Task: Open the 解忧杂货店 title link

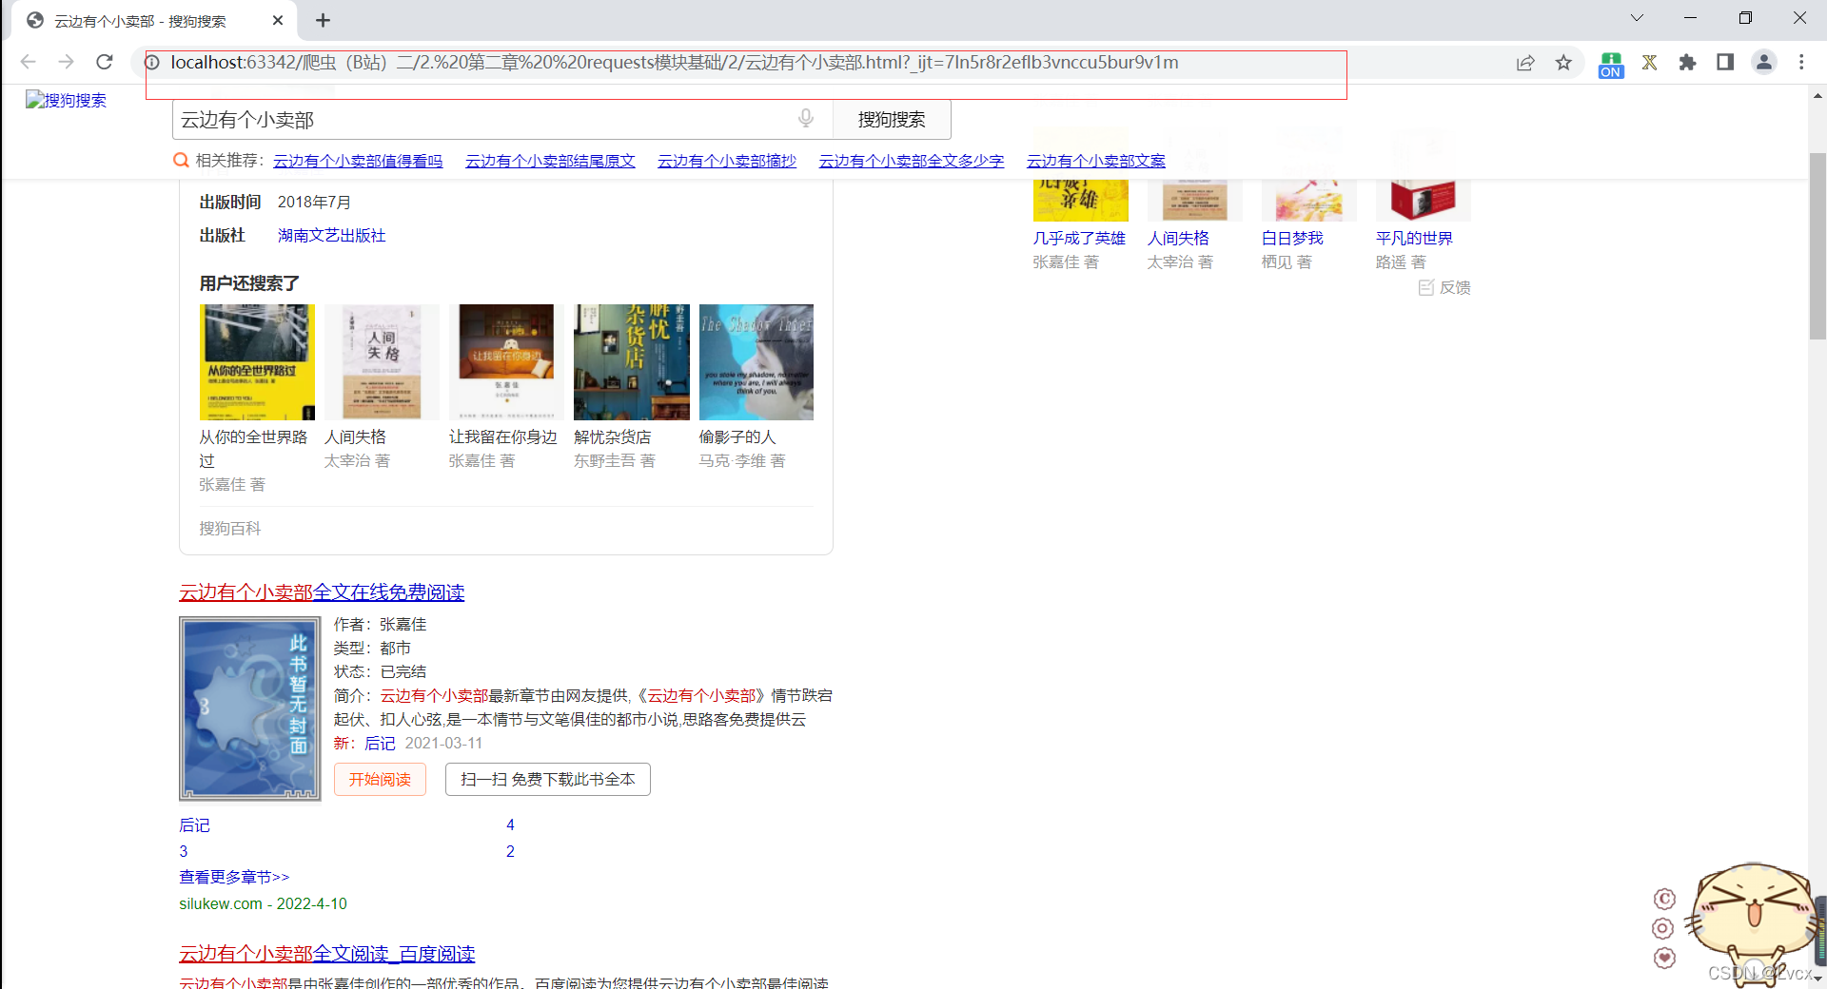Action: (613, 436)
